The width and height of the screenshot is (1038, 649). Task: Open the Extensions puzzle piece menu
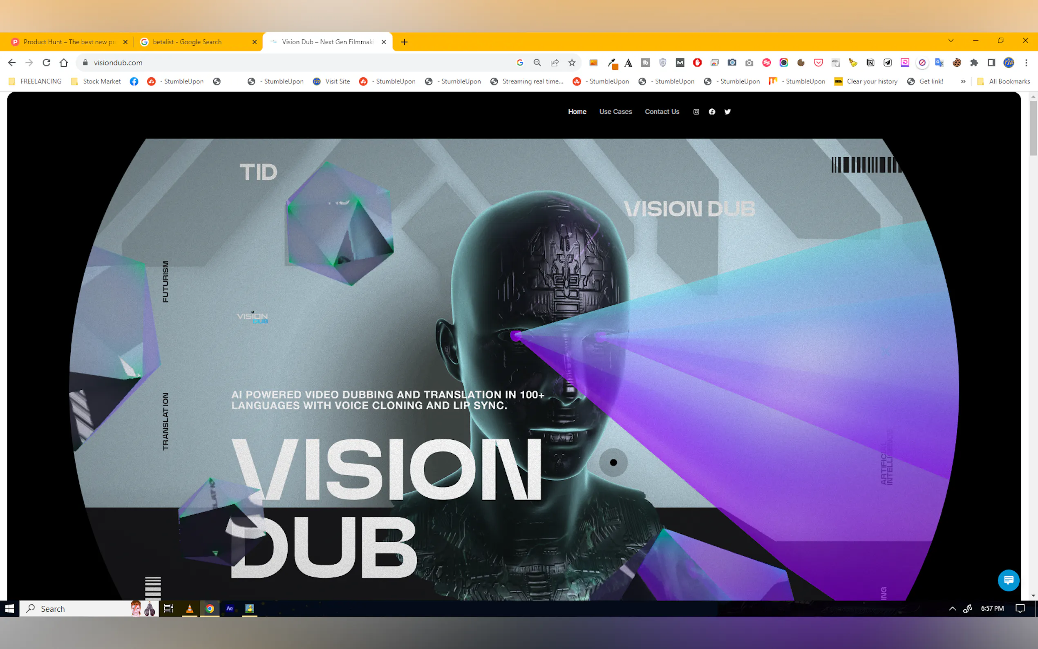click(x=974, y=63)
